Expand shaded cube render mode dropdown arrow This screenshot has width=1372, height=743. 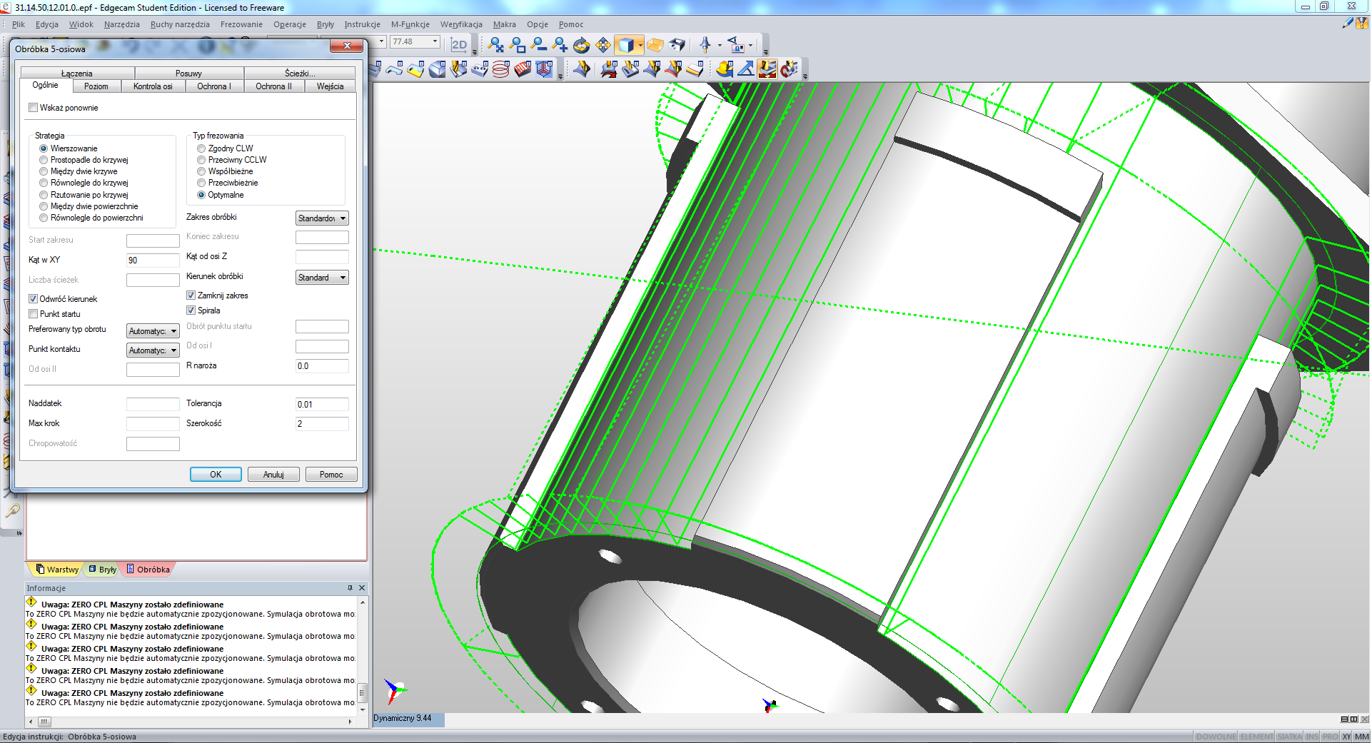coord(640,45)
